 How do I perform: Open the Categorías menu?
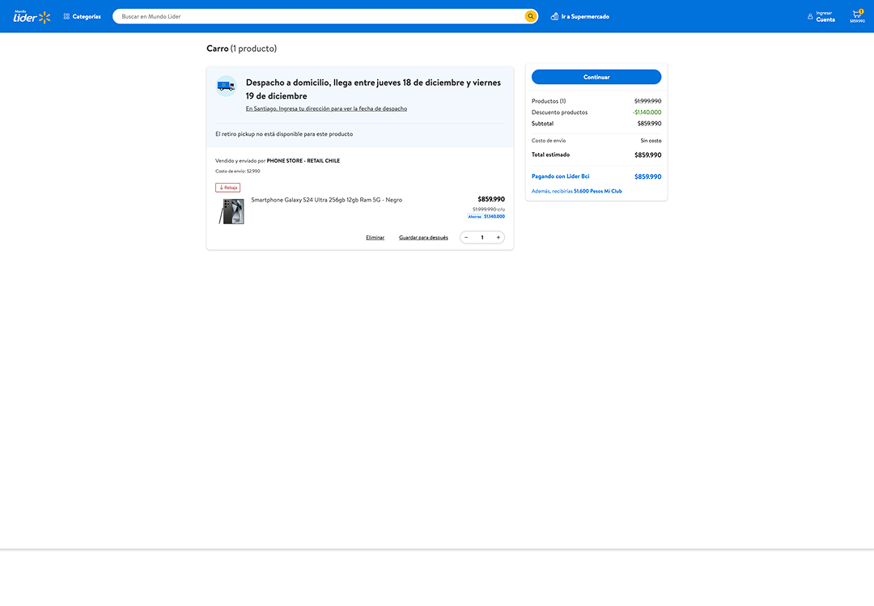(x=82, y=17)
